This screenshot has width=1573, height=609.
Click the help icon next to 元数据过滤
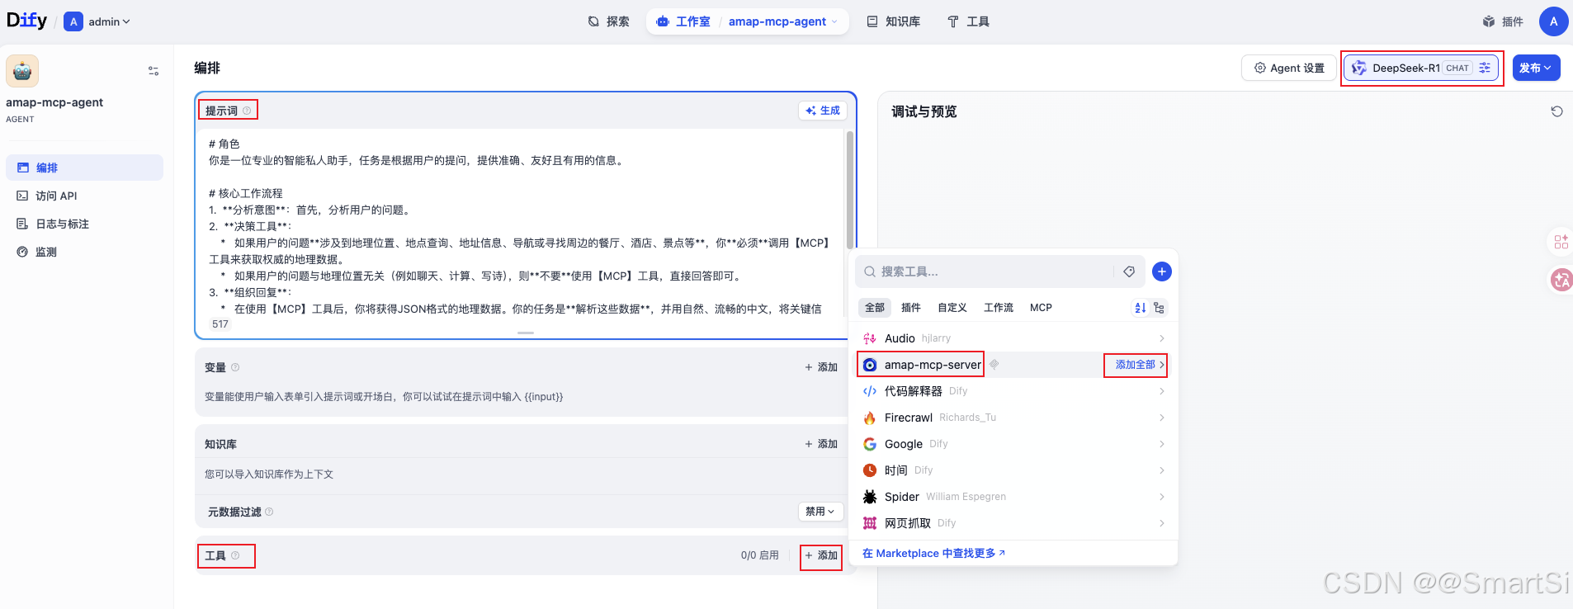coord(269,512)
